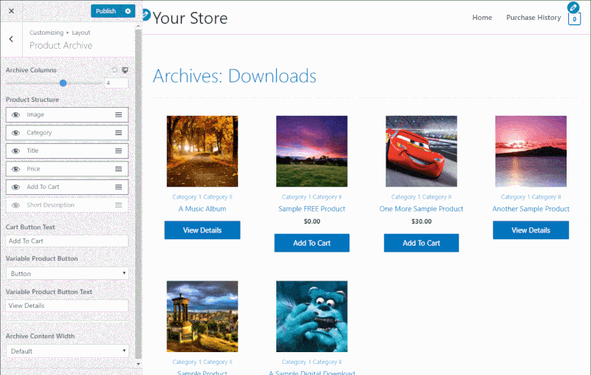The height and width of the screenshot is (375, 591).
Task: Click the Publish button
Action: pos(106,11)
